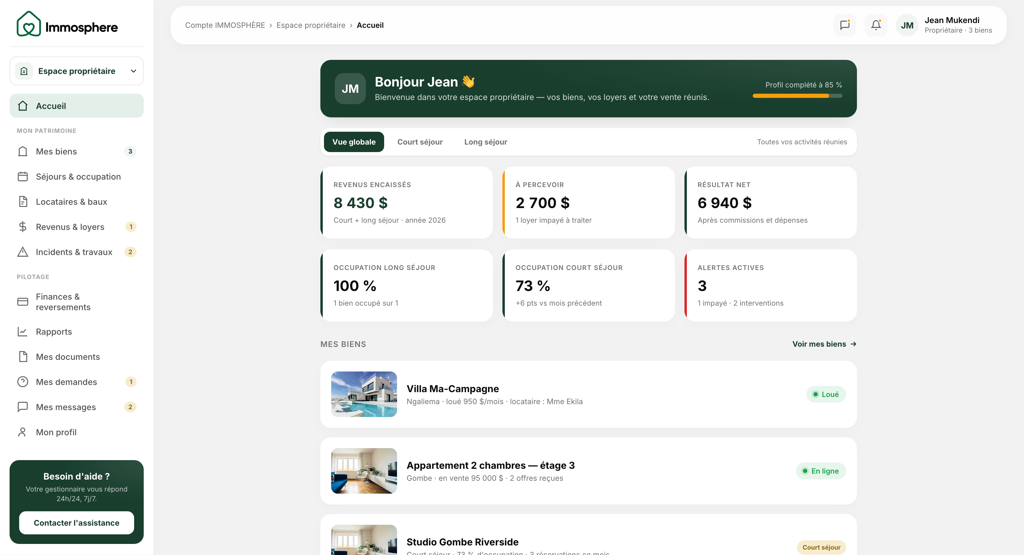Click the Villa Ma-Campagne title
Screen dimensions: 1024x555
click(x=452, y=389)
